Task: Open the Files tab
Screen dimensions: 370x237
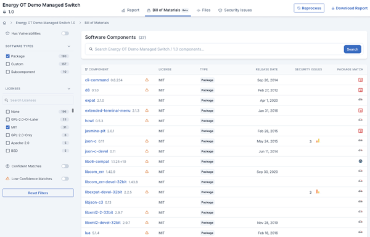Action: pyautogui.click(x=203, y=10)
